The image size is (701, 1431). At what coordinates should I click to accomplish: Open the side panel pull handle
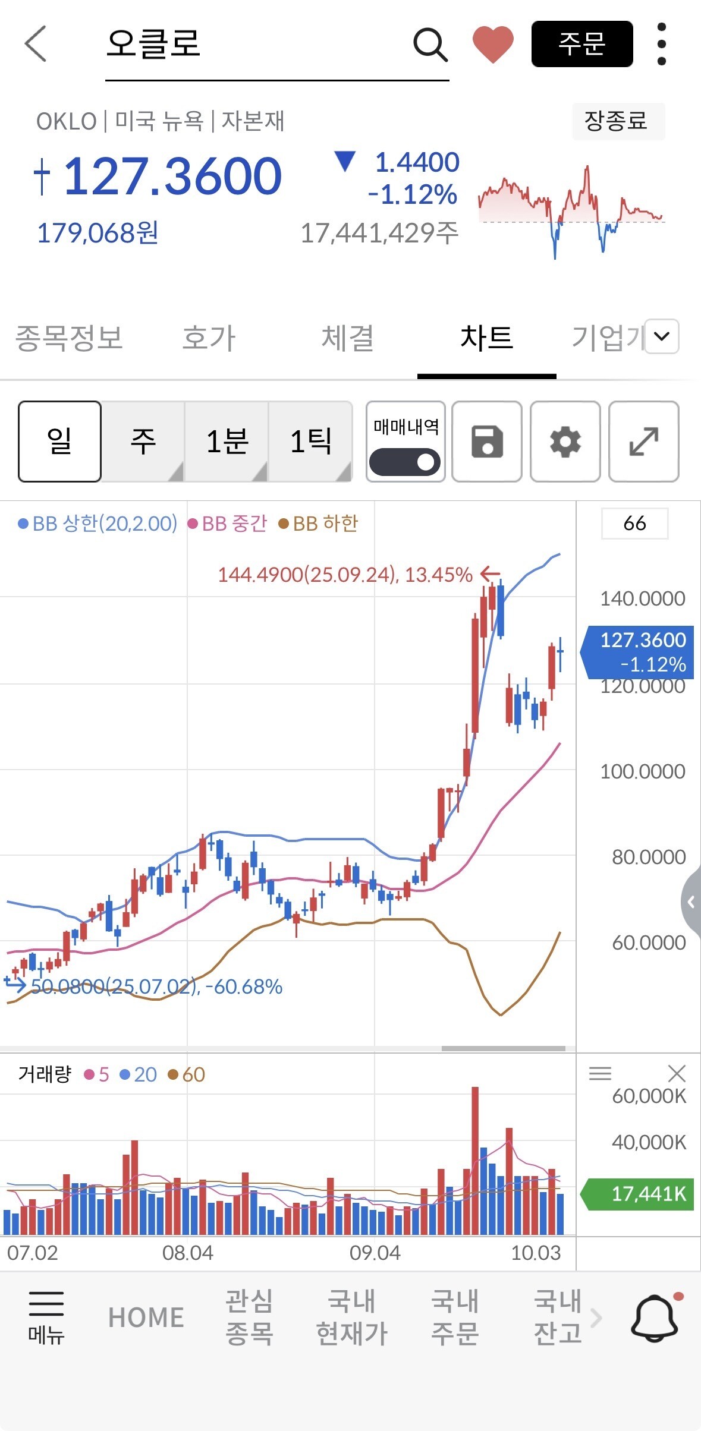click(691, 902)
